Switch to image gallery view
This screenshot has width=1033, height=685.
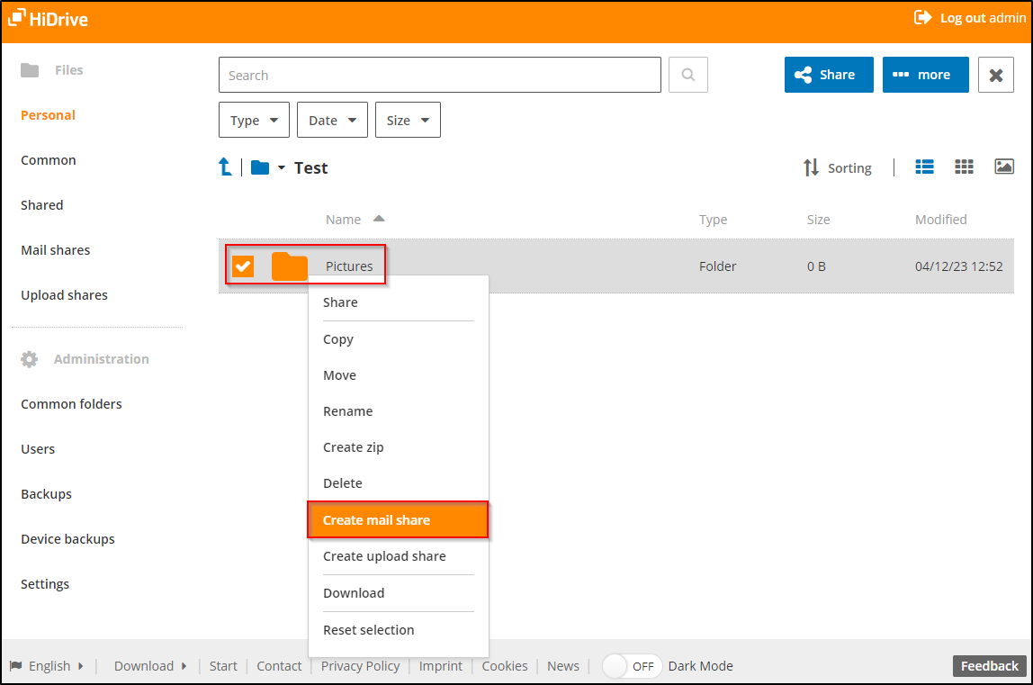pyautogui.click(x=1003, y=167)
